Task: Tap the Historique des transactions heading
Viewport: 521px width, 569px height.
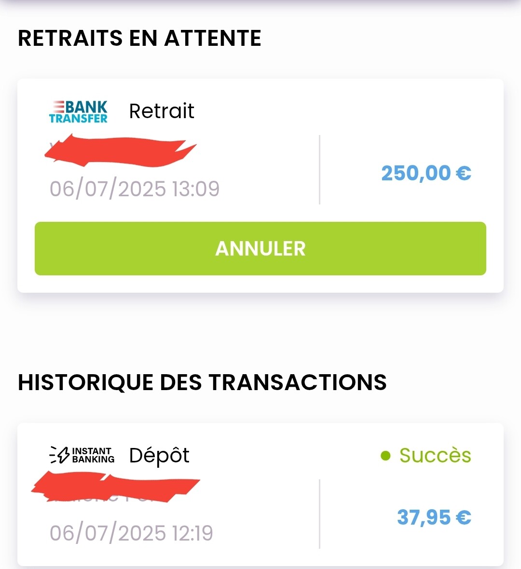Action: click(202, 382)
